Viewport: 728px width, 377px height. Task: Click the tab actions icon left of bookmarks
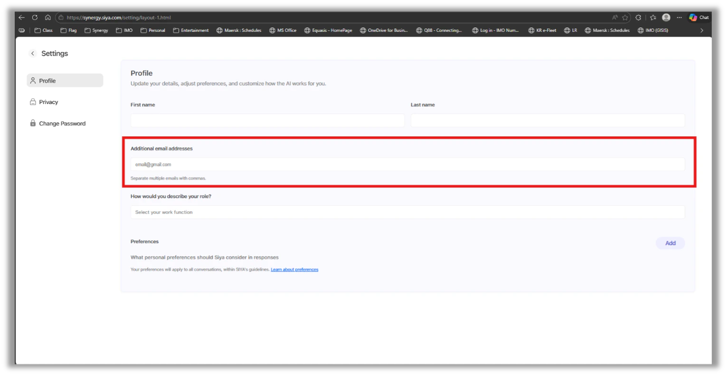[22, 30]
